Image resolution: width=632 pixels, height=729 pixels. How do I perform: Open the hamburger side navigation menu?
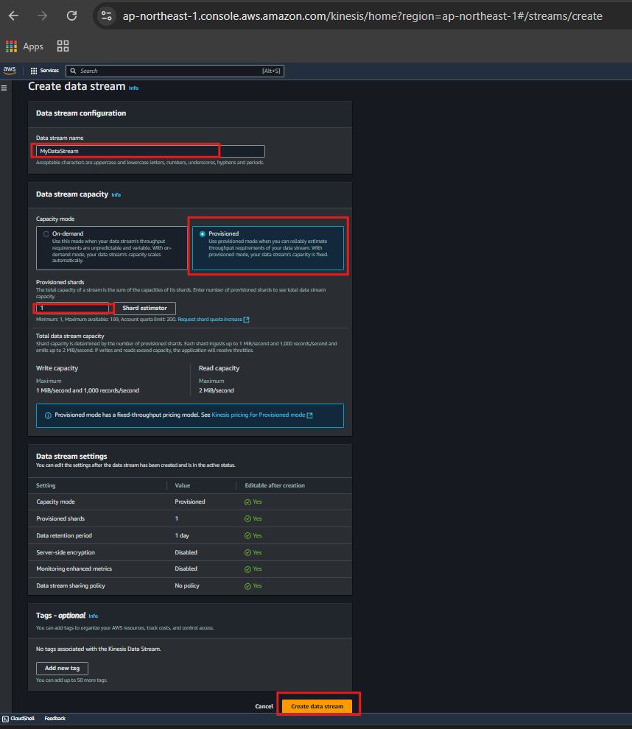(4, 88)
